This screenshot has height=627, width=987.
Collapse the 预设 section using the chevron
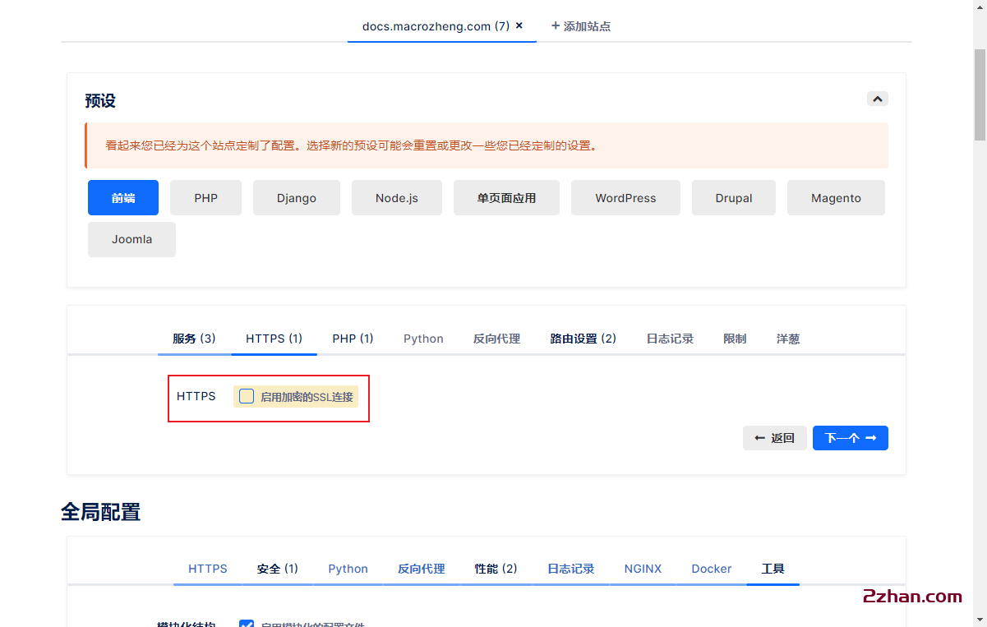point(877,98)
